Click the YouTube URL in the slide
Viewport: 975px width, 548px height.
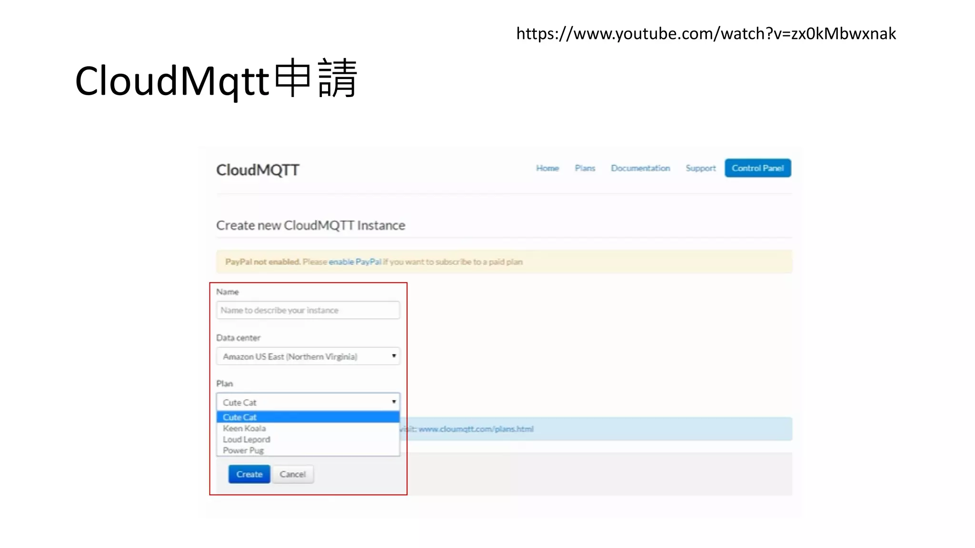point(706,34)
